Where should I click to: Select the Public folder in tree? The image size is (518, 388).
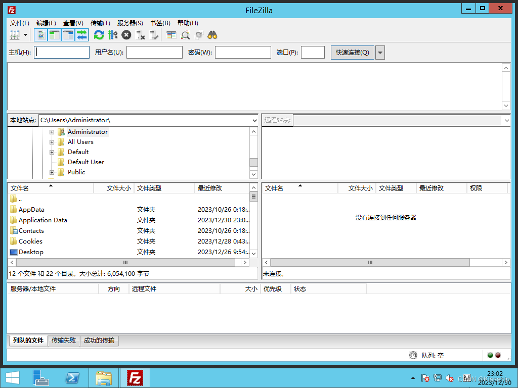tap(76, 172)
